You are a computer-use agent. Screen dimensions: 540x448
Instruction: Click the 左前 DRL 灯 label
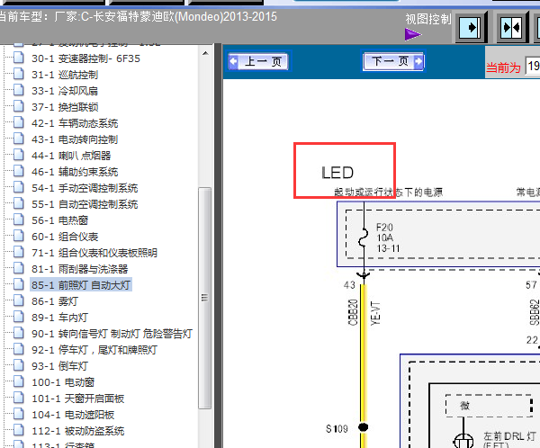click(x=509, y=436)
